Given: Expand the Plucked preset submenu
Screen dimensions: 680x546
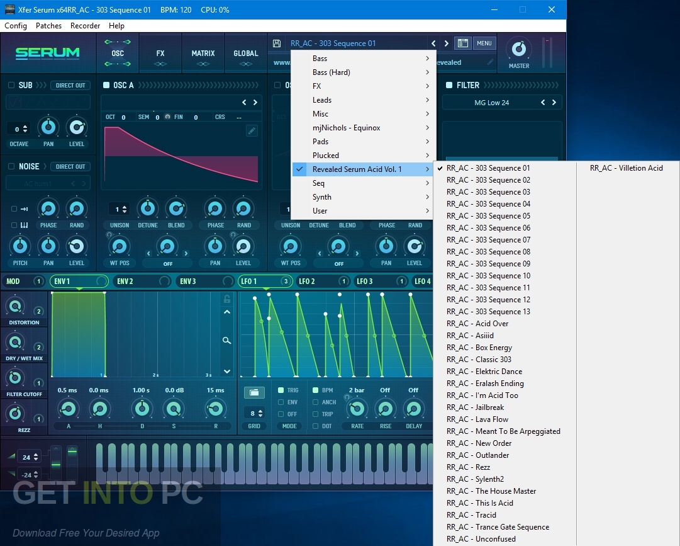Looking at the screenshot, I should [x=362, y=156].
